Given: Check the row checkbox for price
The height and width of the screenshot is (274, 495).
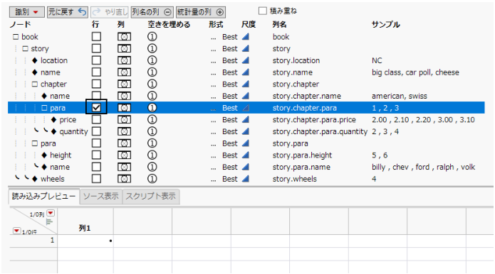Looking at the screenshot, I should (96, 119).
